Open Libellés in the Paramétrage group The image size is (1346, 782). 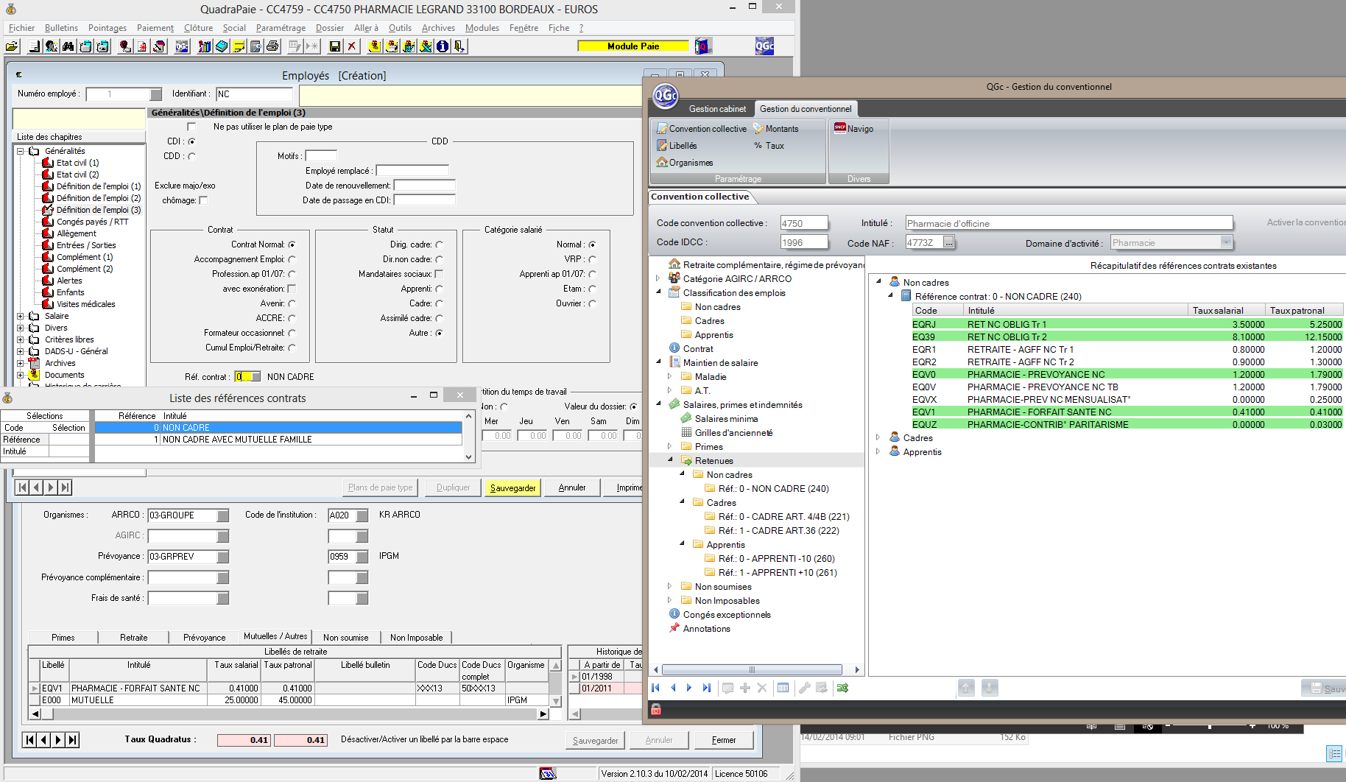(x=677, y=146)
